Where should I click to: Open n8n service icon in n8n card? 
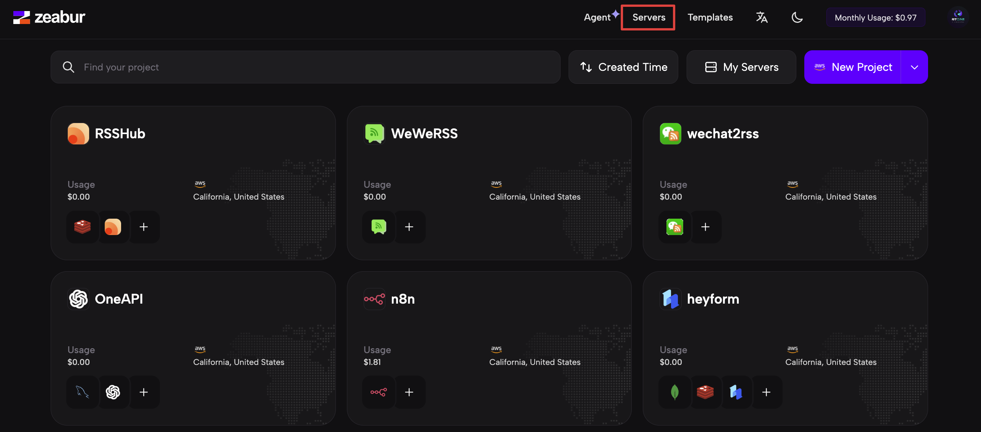378,392
